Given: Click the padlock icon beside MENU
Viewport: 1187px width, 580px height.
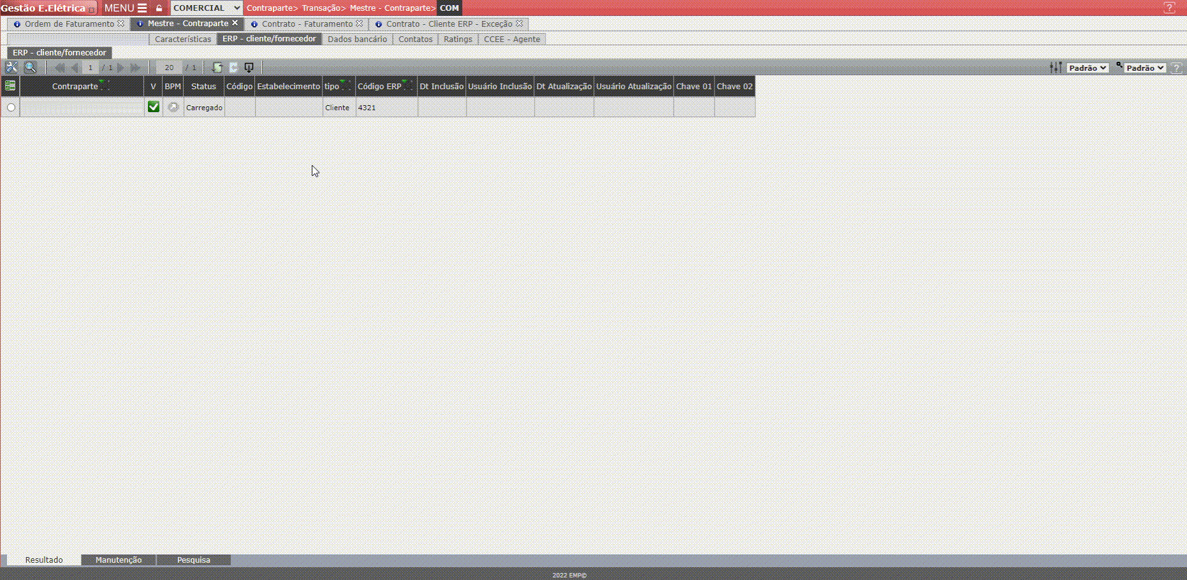Looking at the screenshot, I should tap(159, 8).
